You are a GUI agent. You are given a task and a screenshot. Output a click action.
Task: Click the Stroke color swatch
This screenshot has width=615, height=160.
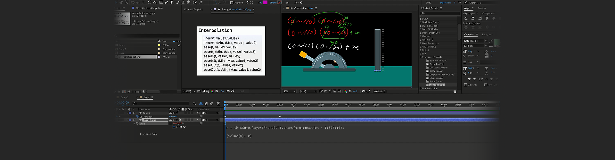(279, 3)
